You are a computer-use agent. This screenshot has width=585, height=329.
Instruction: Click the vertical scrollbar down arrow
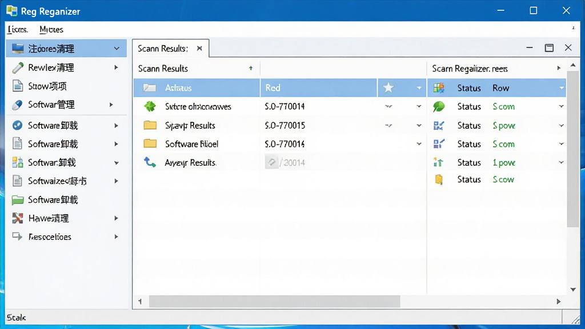[573, 290]
